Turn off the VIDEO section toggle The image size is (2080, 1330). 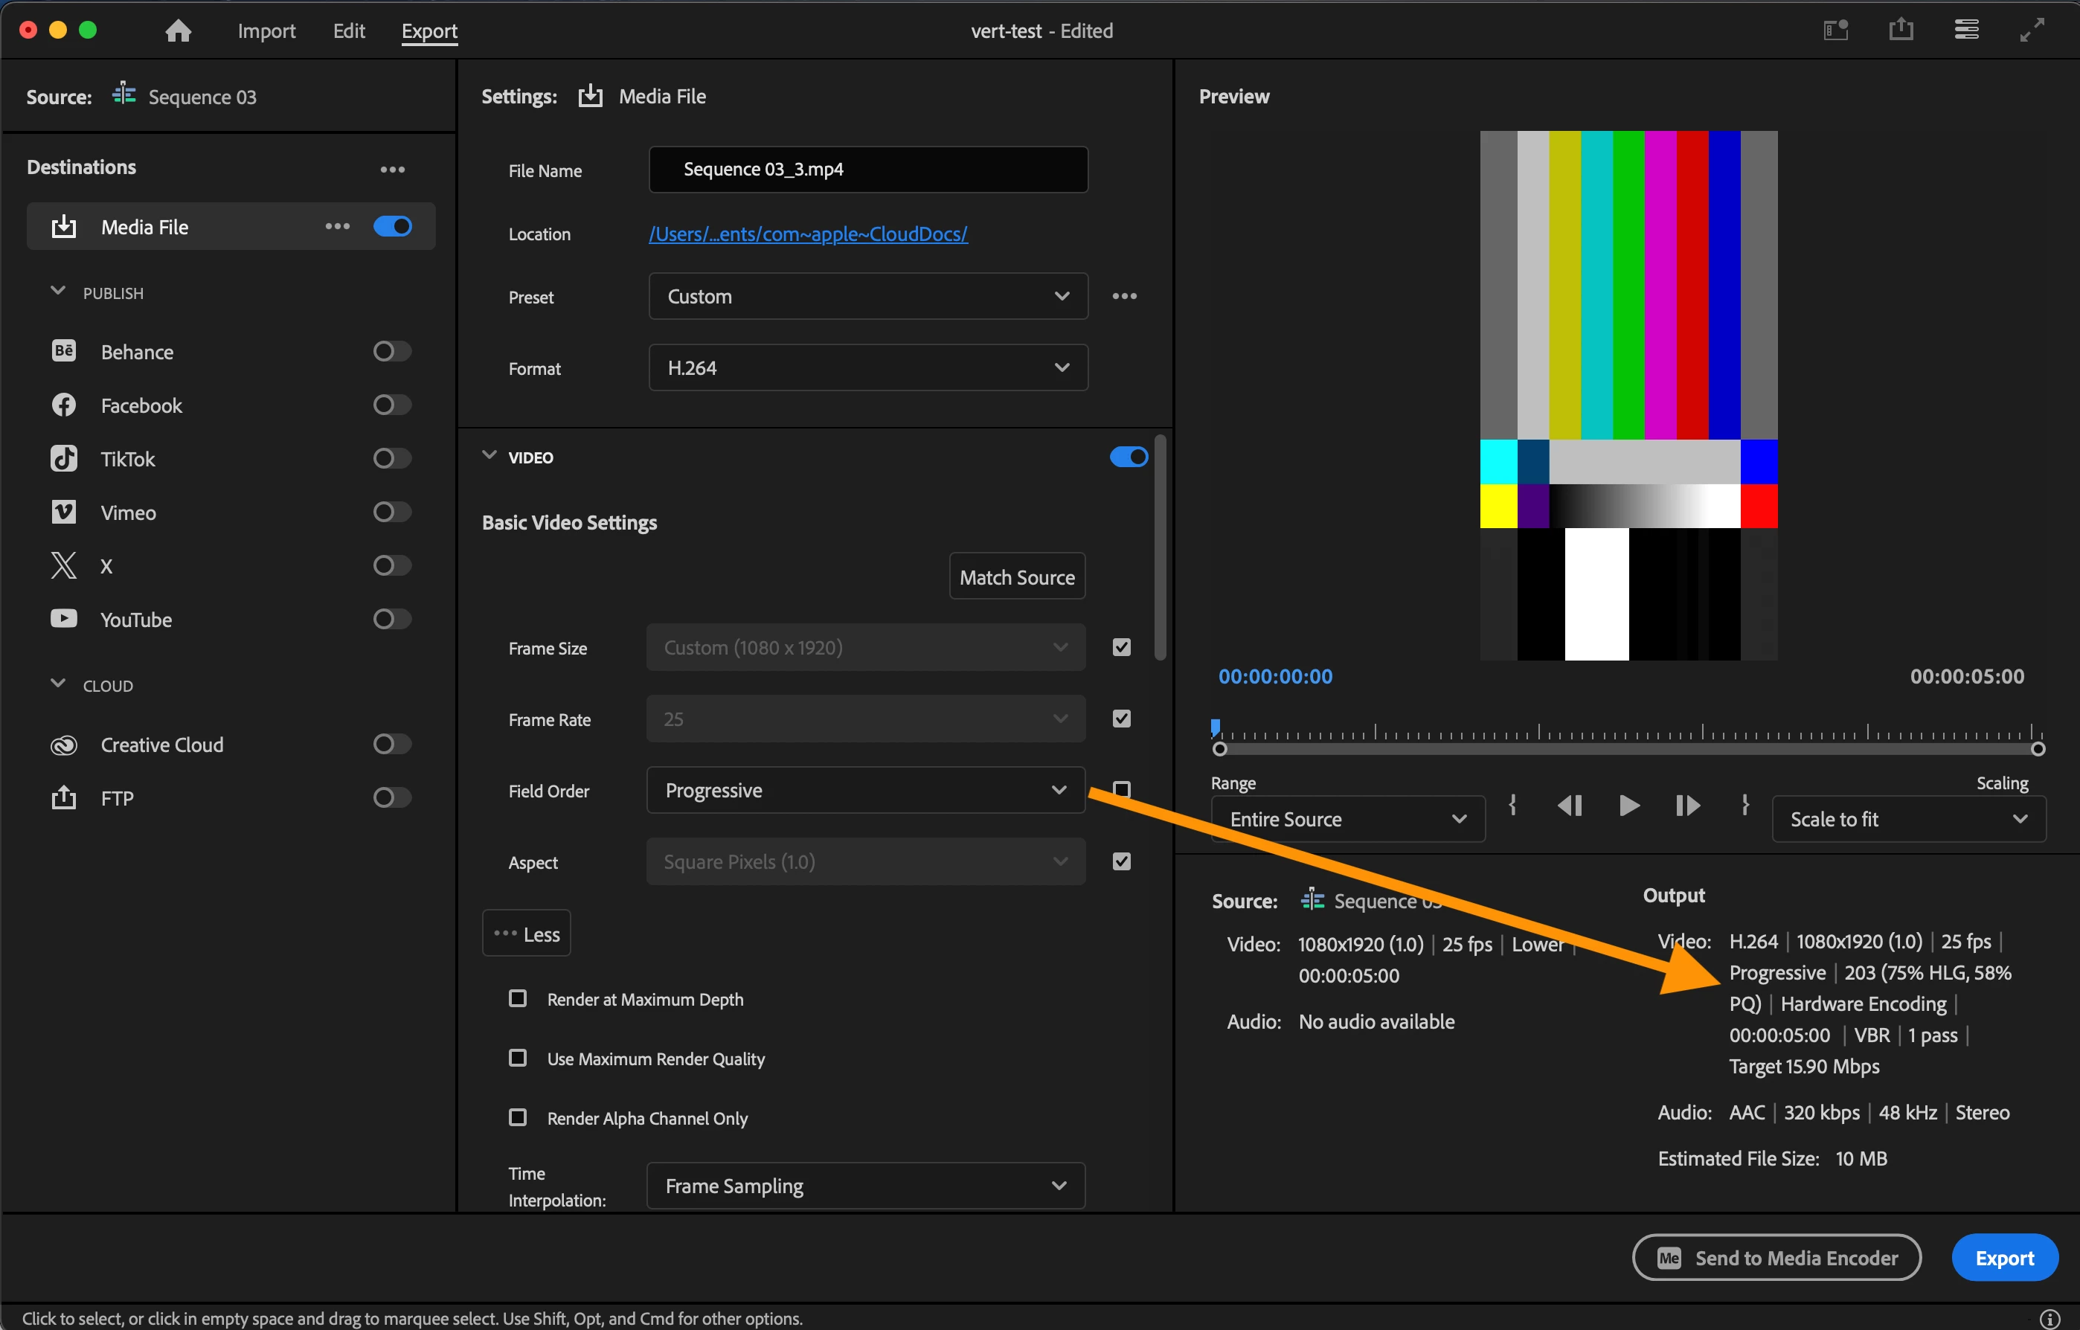pyautogui.click(x=1128, y=457)
